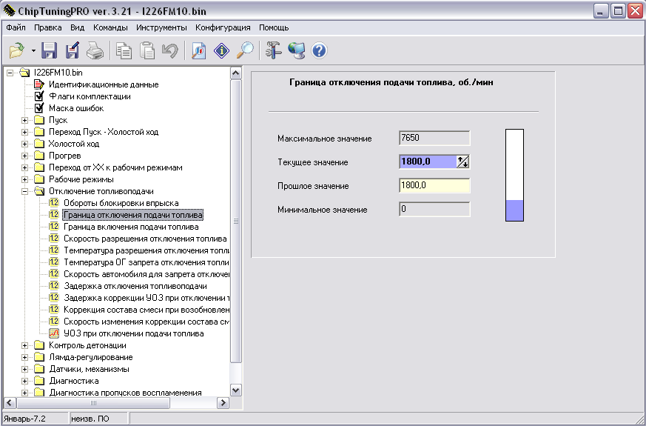646x426 pixels.
Task: Click the undo arrow toolbar icon
Action: click(169, 50)
